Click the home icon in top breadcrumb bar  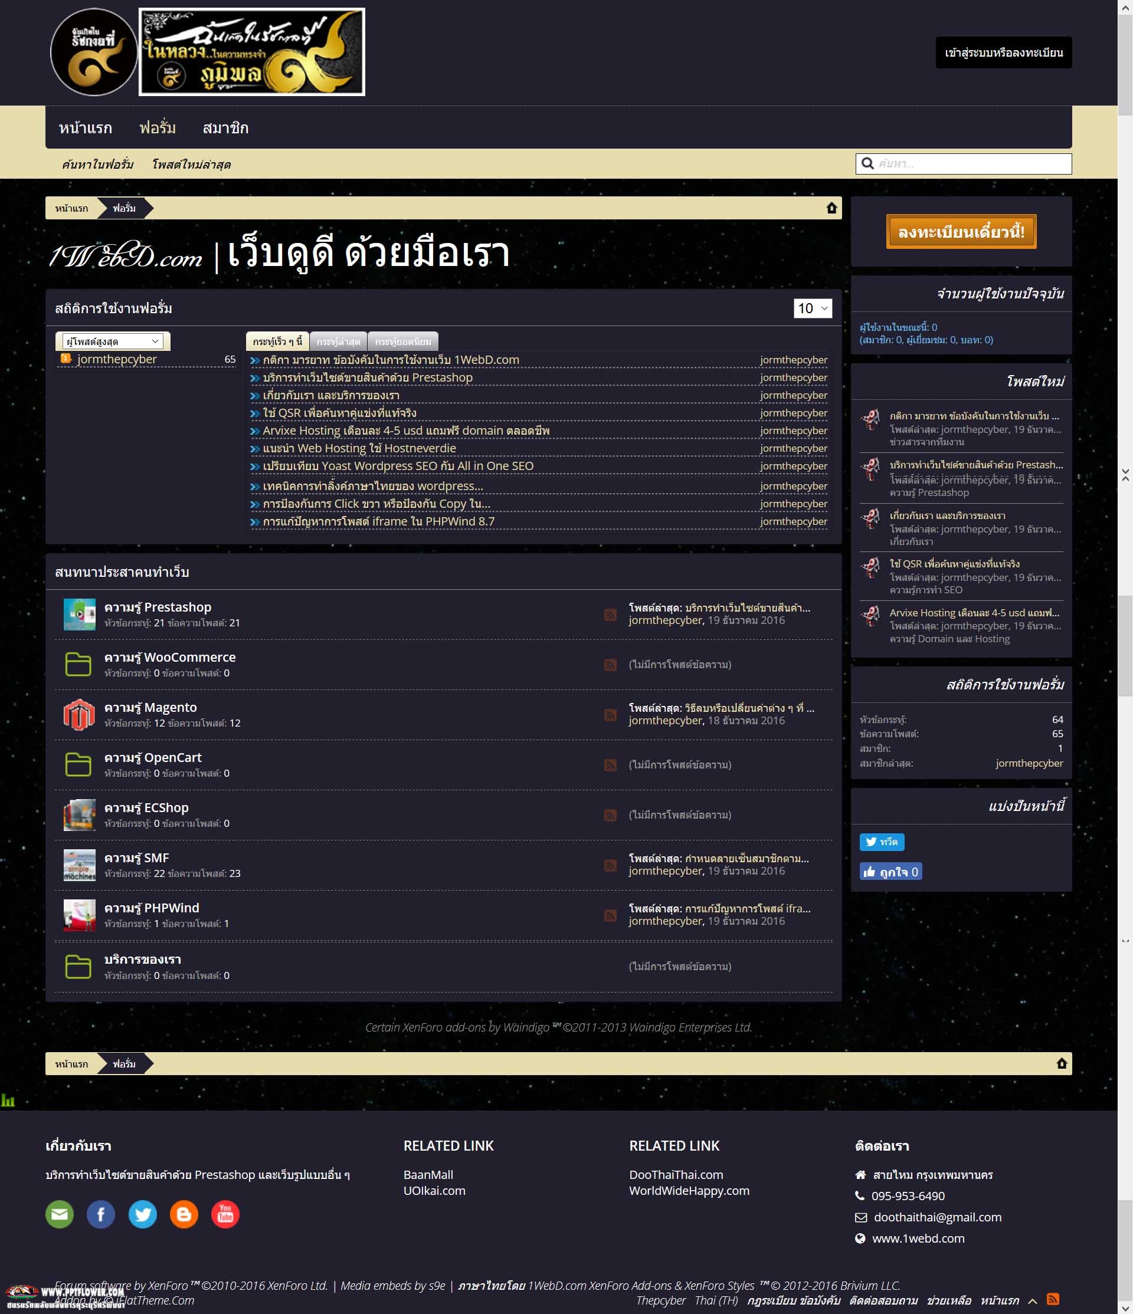click(831, 208)
